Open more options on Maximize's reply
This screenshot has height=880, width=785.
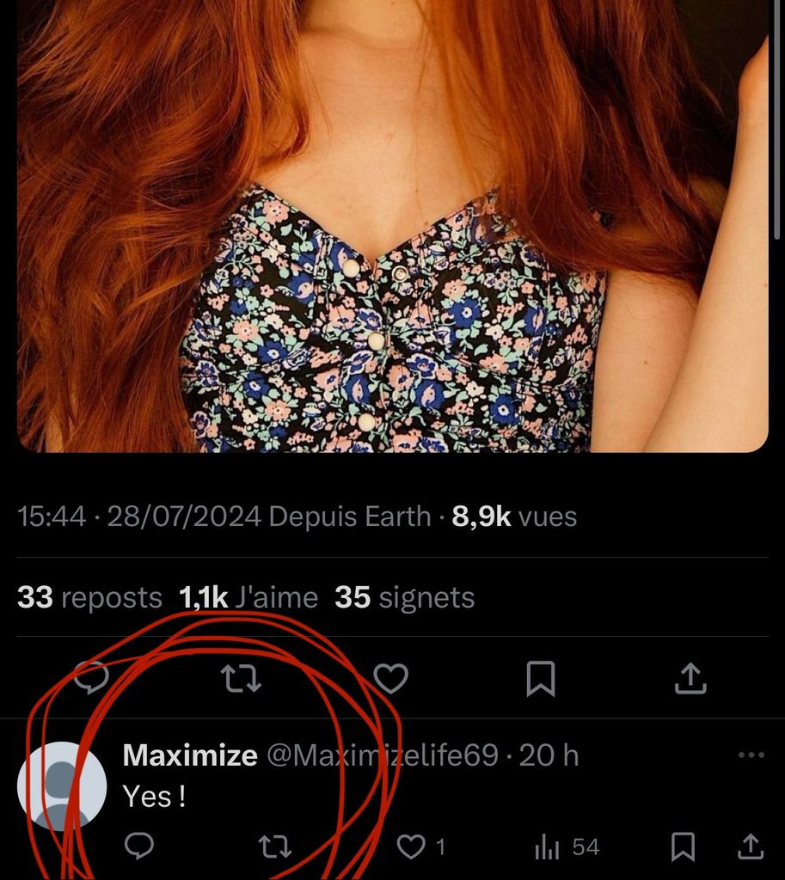point(751,755)
